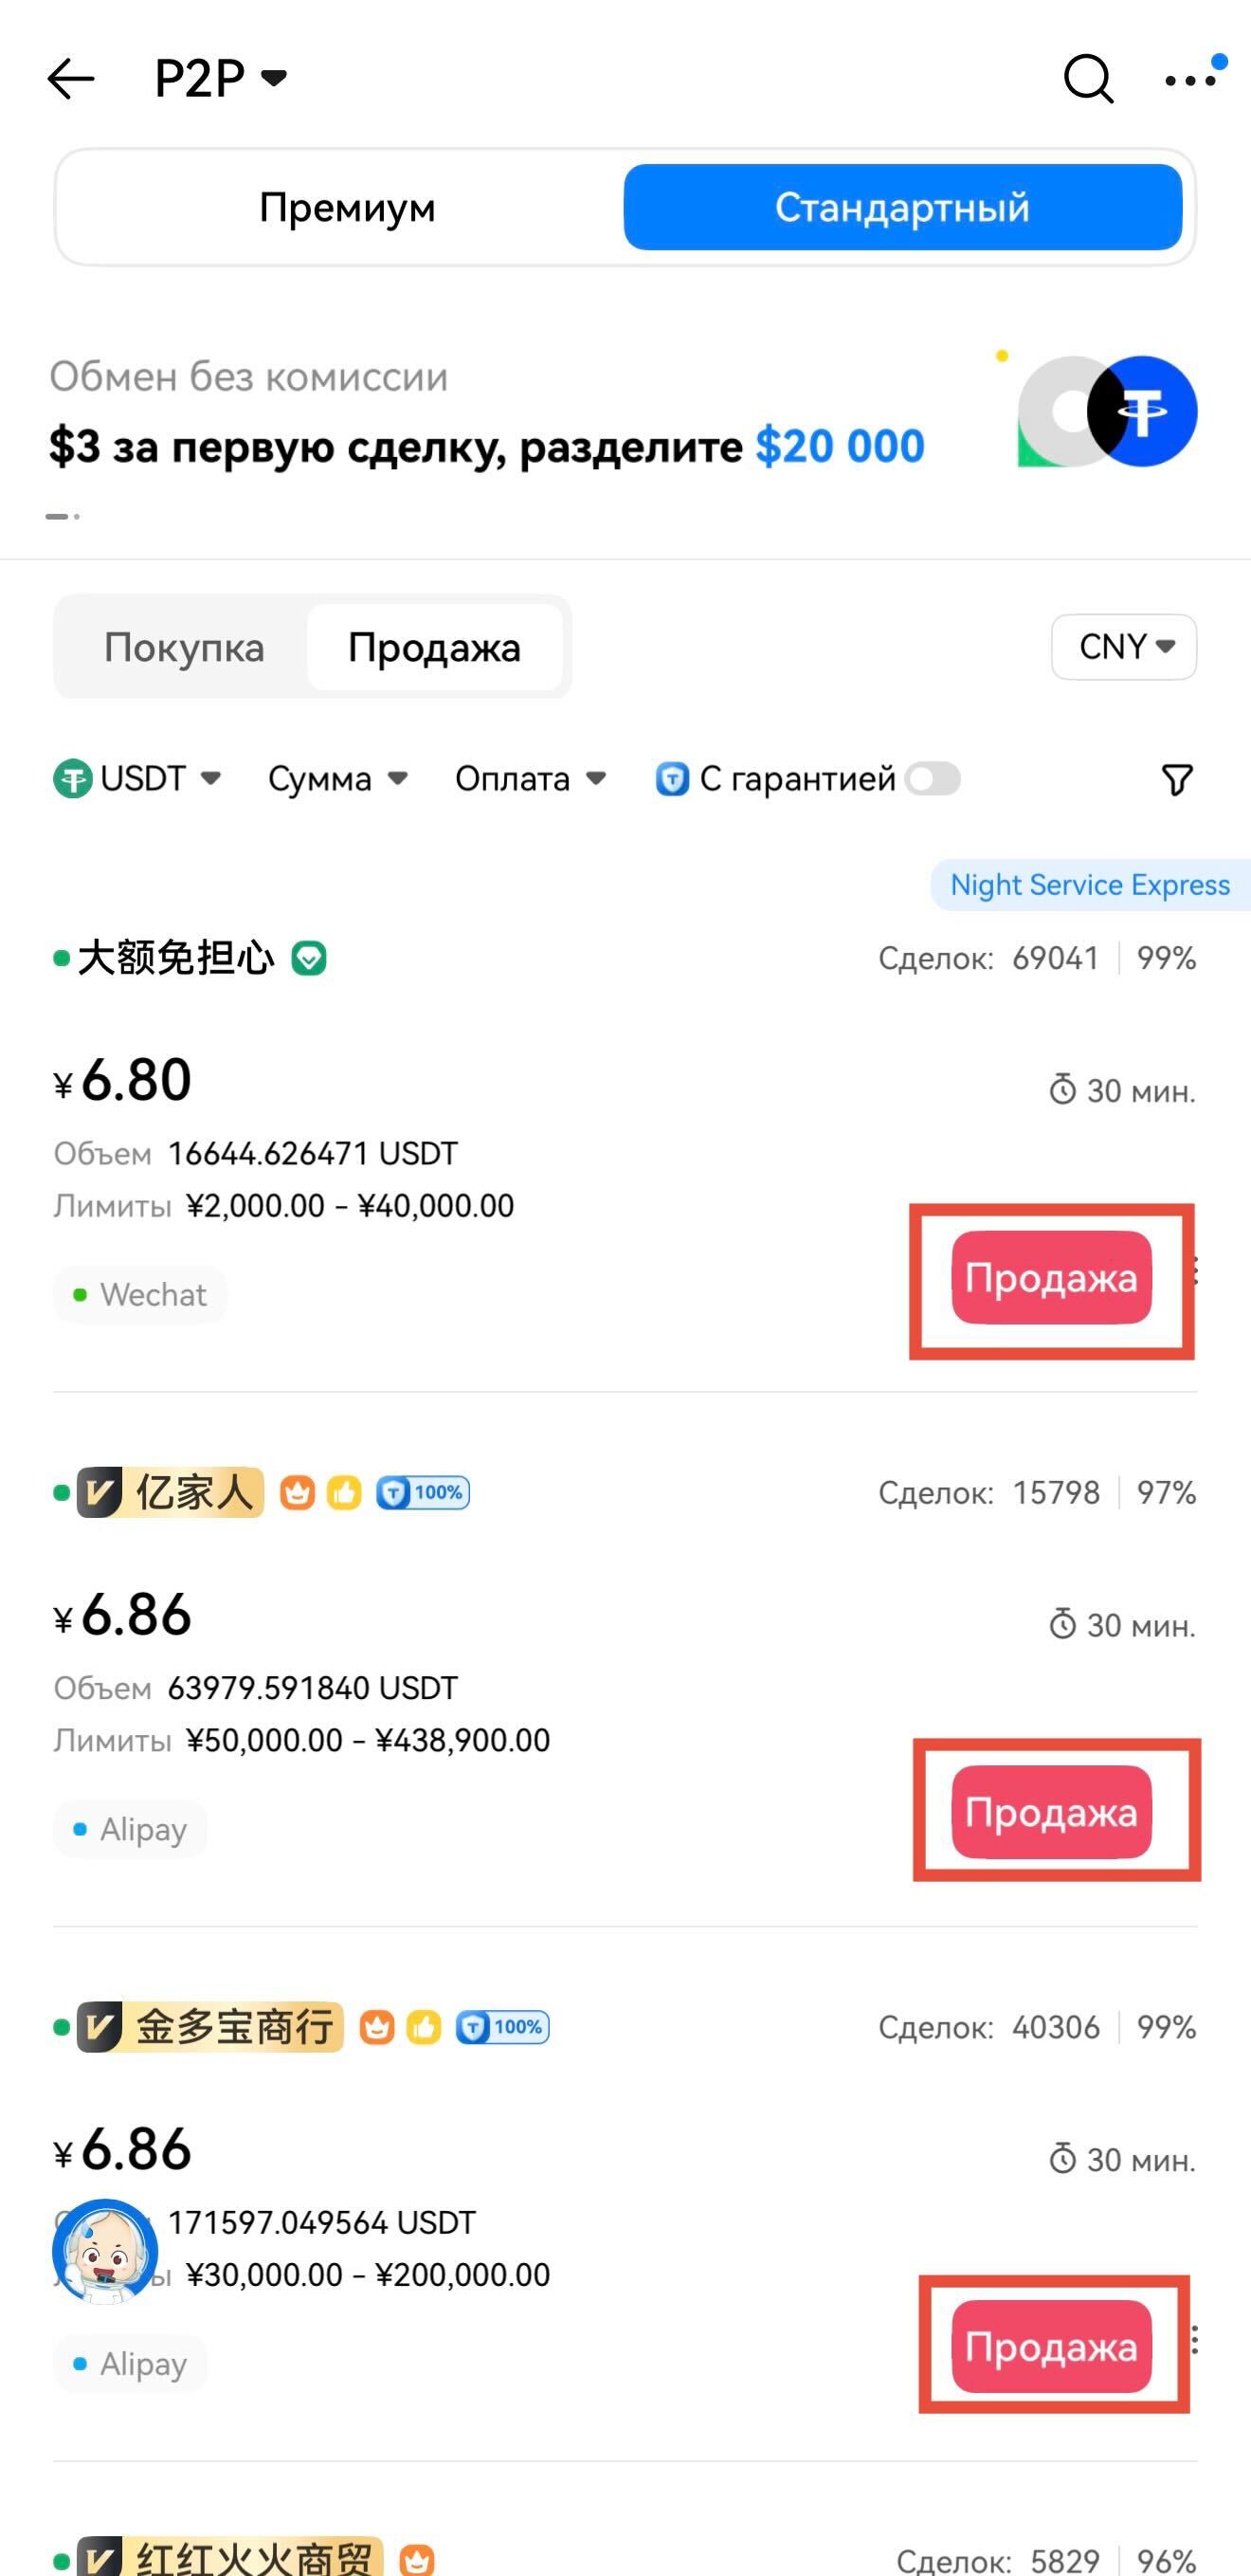Click the green verified badge beside 大额免担心
This screenshot has height=2576, width=1251.
pos(309,958)
